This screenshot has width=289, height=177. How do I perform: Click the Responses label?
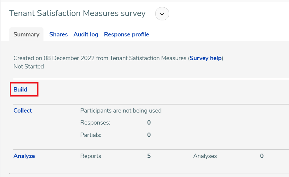pos(95,123)
